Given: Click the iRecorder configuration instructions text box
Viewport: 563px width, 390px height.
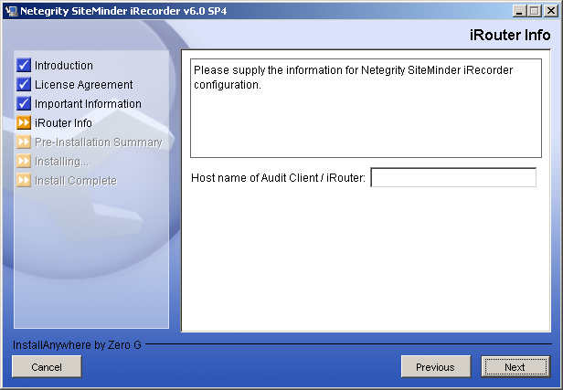Looking at the screenshot, I should tap(366, 110).
